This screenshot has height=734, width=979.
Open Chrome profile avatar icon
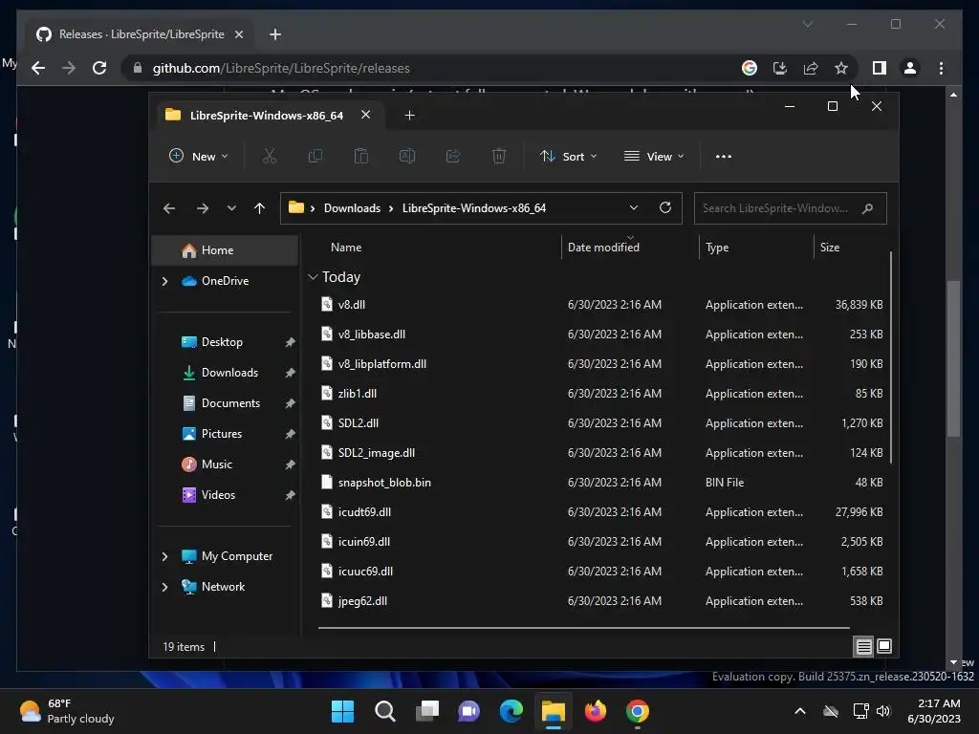tap(910, 68)
